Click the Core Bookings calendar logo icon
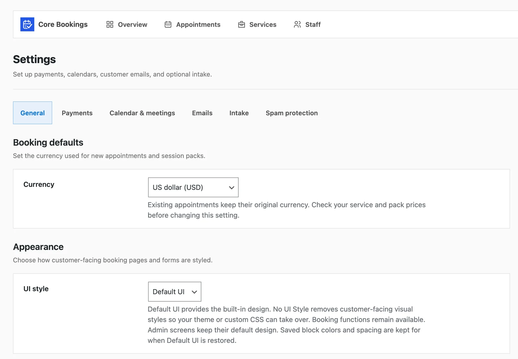Screen dimensions: 518x359 [x=27, y=24]
